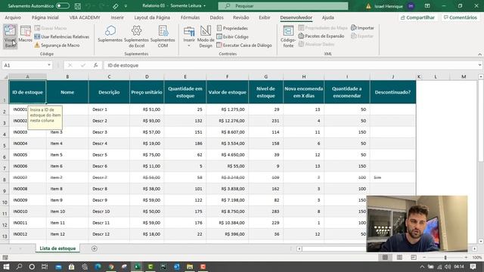The height and width of the screenshot is (272, 484).
Task: Click the vertical scrollbar down arrow
Action: [481, 241]
